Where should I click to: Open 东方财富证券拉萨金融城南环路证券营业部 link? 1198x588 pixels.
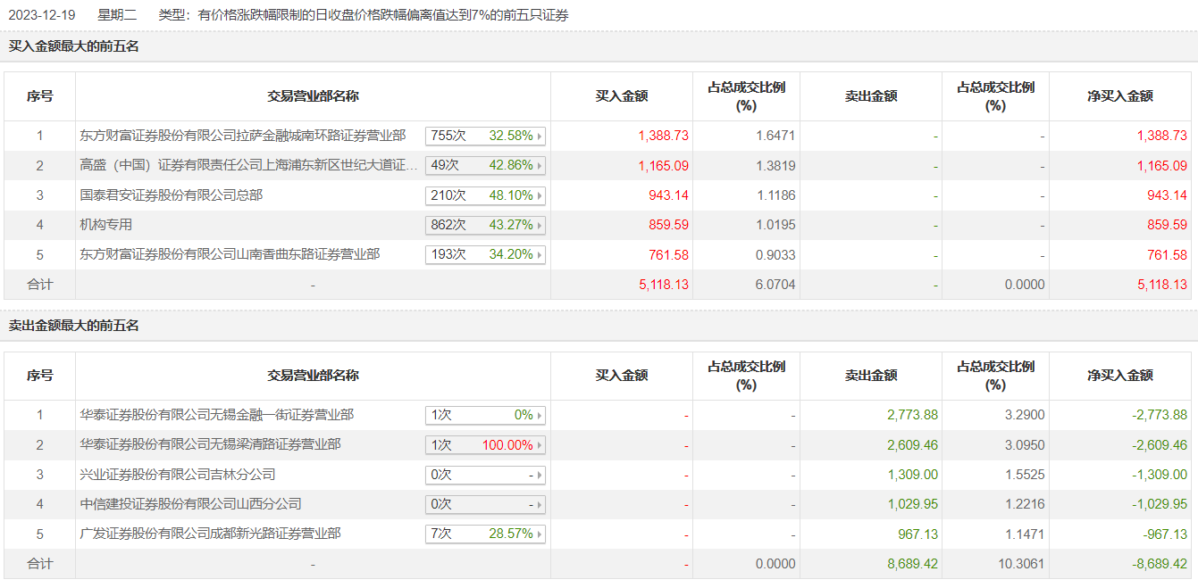(243, 136)
